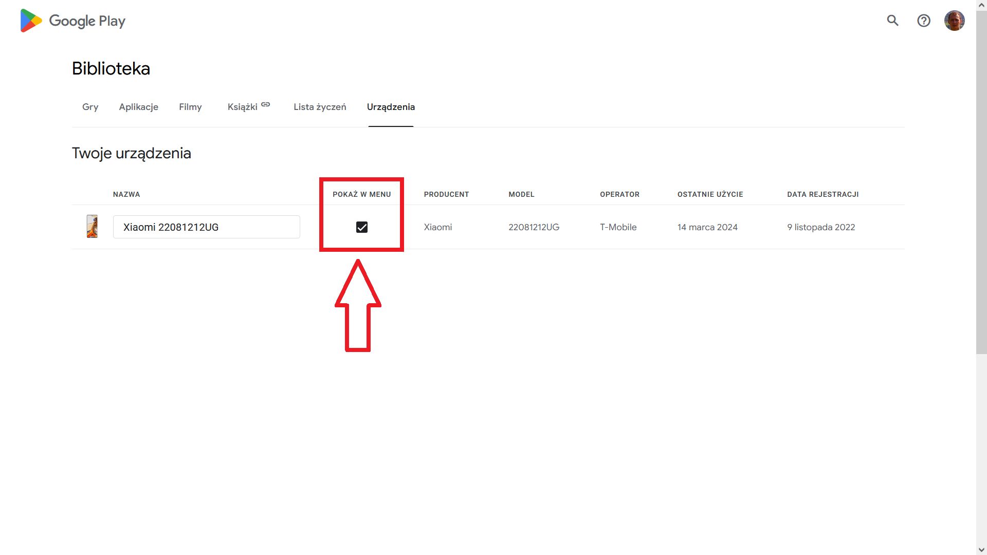Click the avatar in the top right corner
Image resolution: width=987 pixels, height=555 pixels.
click(x=955, y=21)
